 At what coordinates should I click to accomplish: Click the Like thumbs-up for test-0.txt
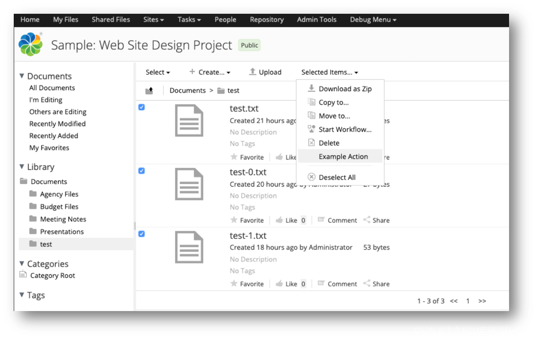click(279, 220)
